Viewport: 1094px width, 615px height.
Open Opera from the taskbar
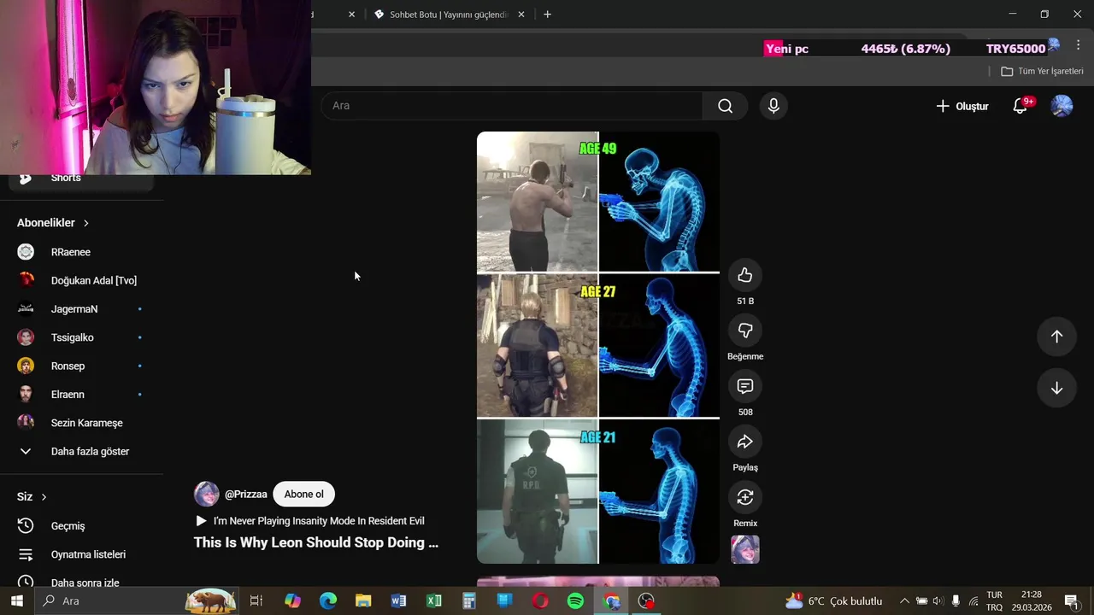pyautogui.click(x=540, y=601)
